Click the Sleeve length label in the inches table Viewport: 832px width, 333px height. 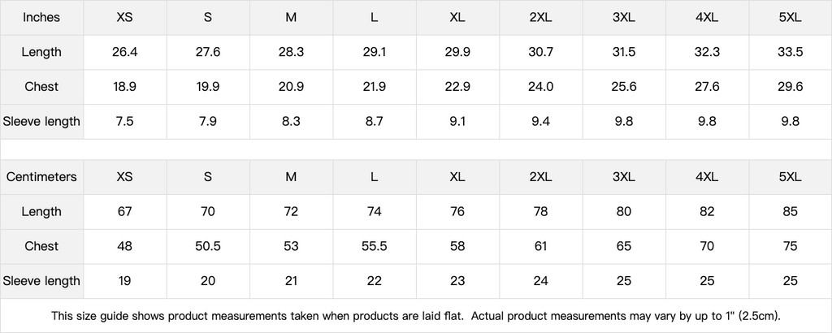coord(41,122)
